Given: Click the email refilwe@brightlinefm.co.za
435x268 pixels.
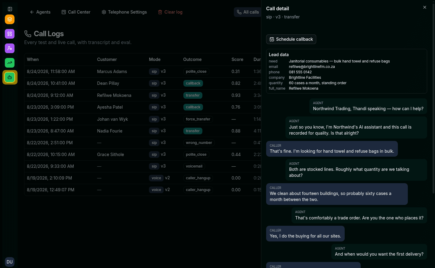Looking at the screenshot, I should click(x=312, y=67).
